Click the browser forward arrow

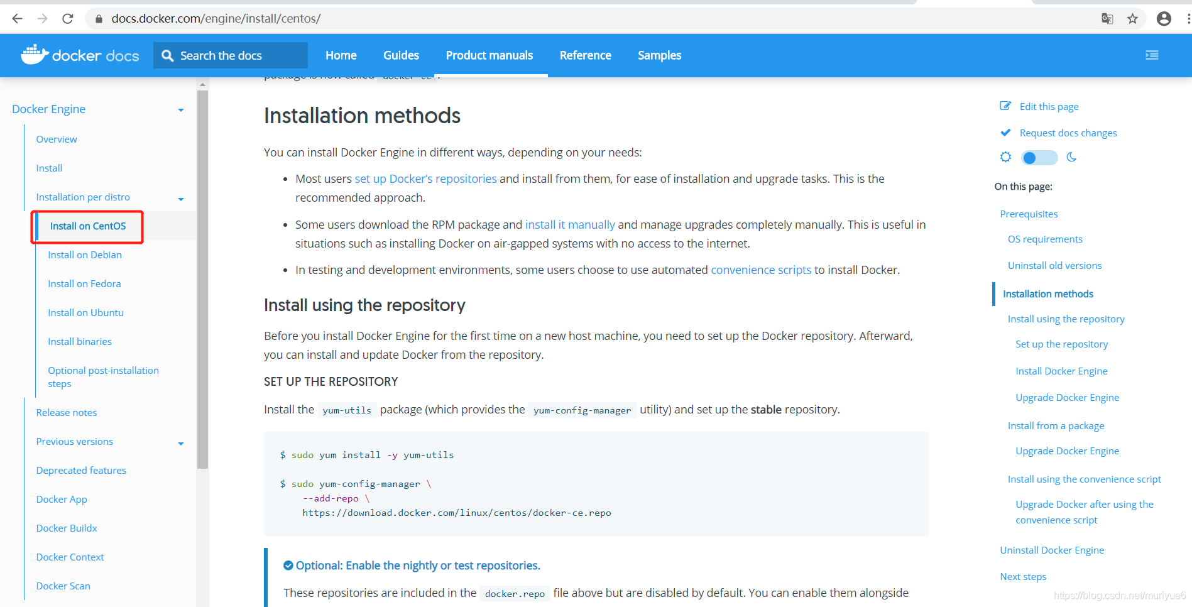coord(42,19)
